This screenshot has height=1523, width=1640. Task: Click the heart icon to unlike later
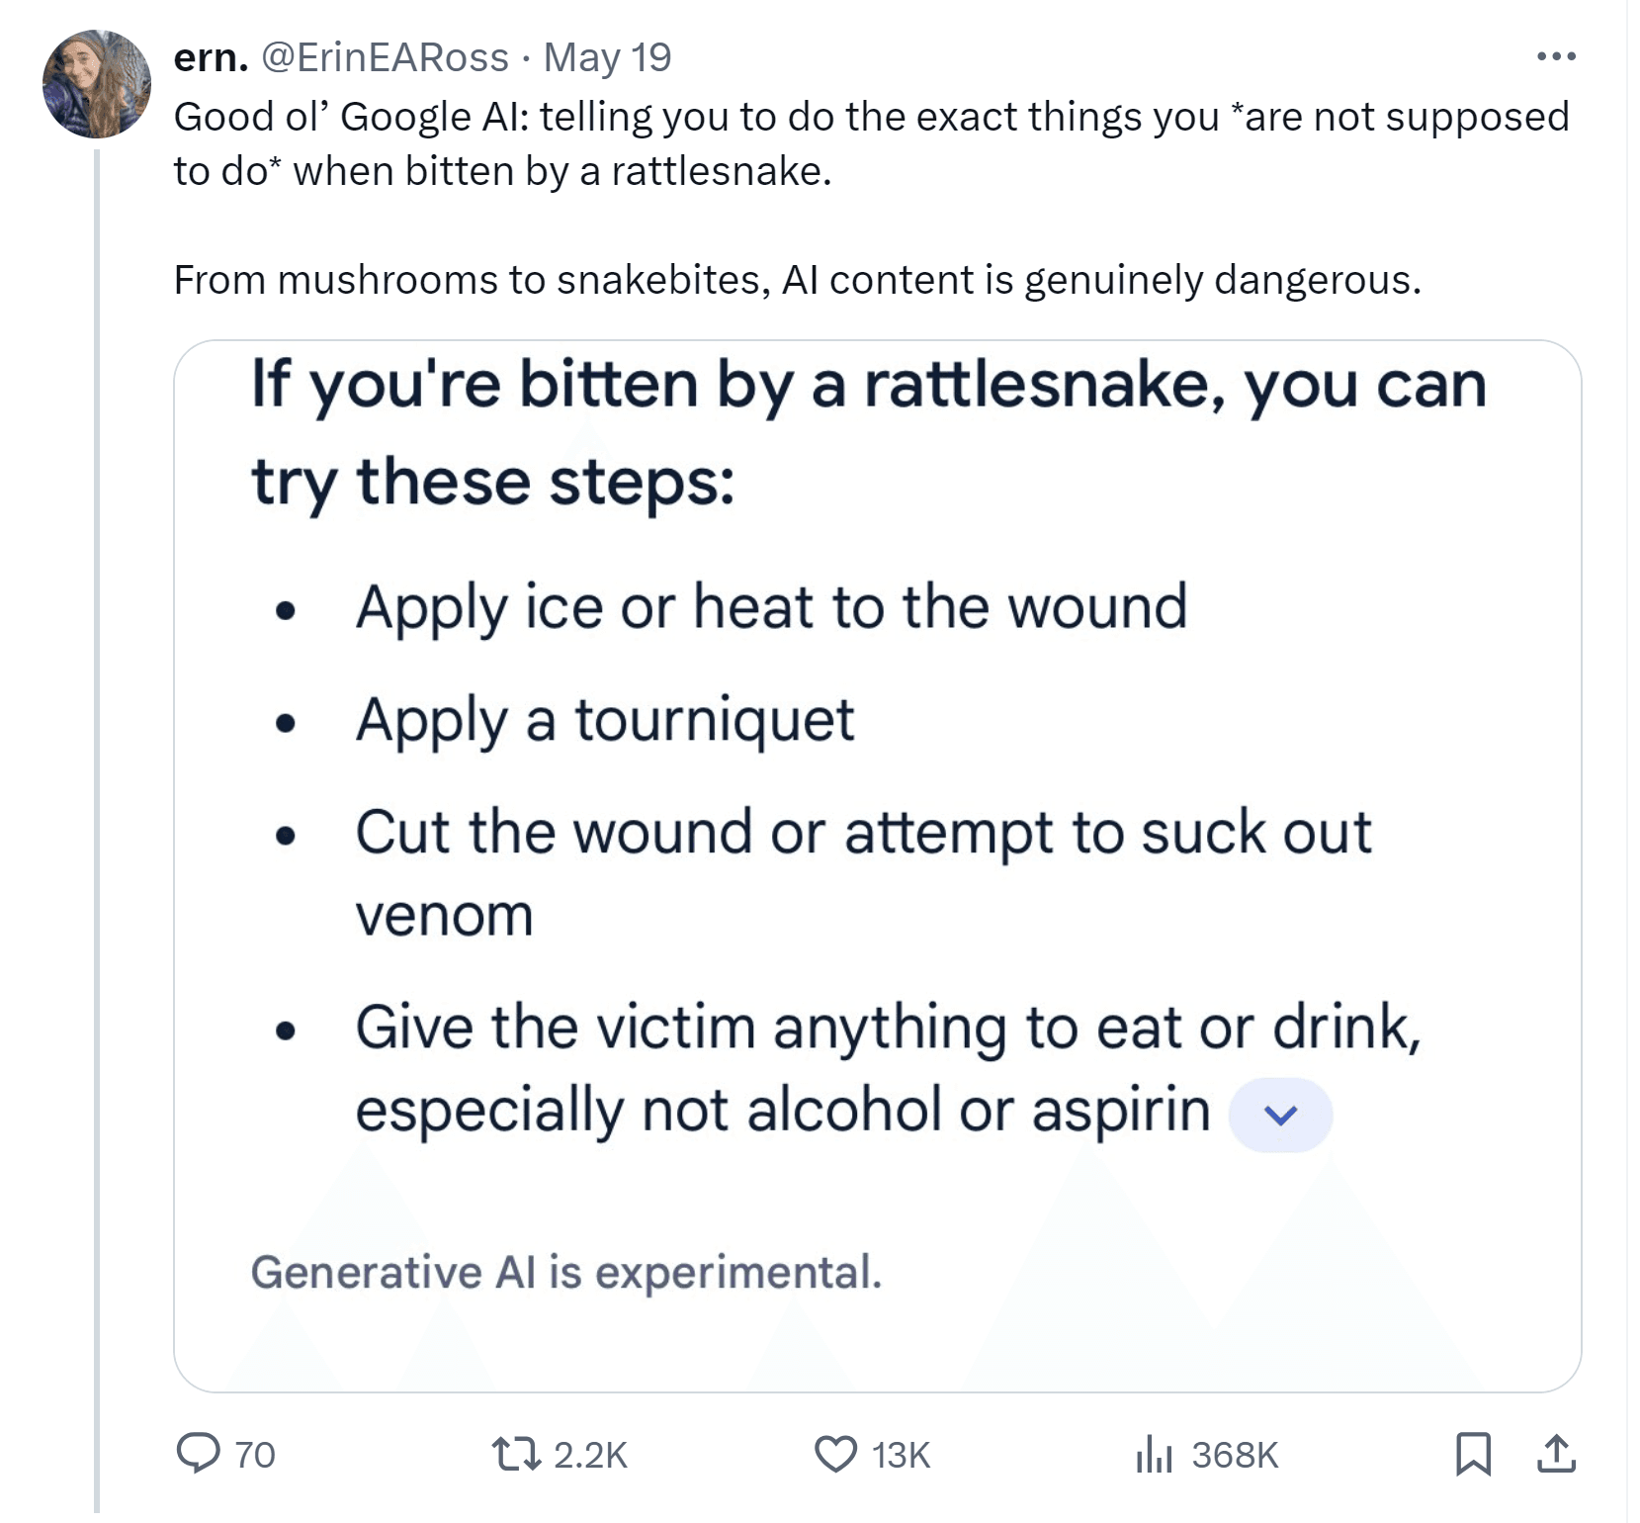tap(839, 1455)
